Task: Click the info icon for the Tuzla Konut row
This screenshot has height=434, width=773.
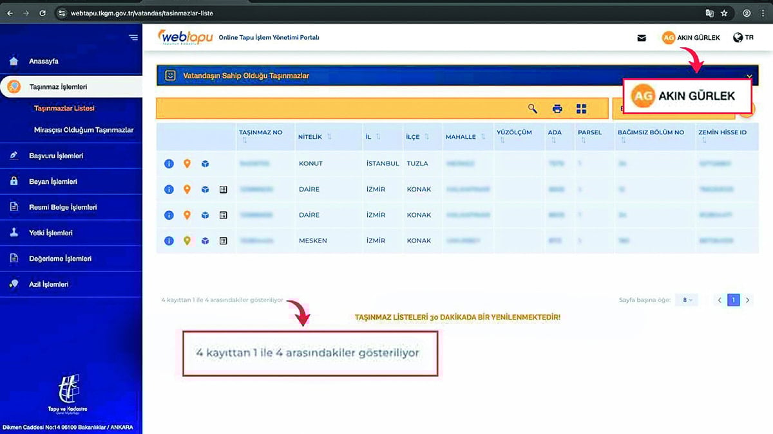Action: (169, 164)
